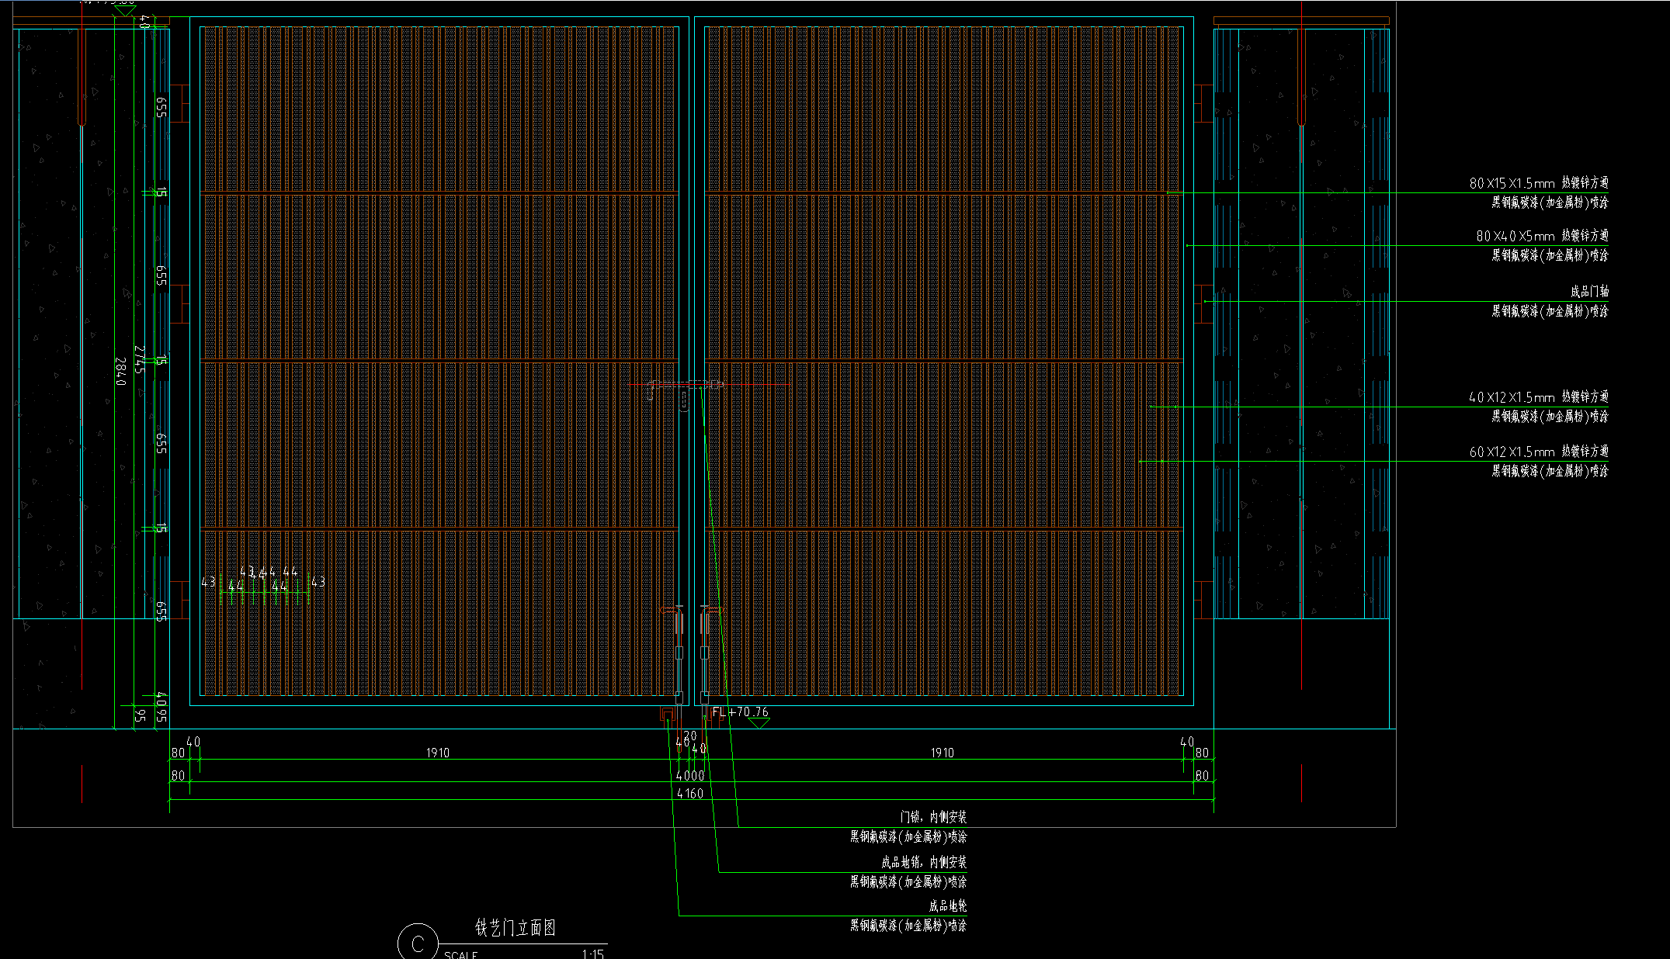This screenshot has height=959, width=1670.
Task: Click the FL+70.76 elevation triangle marker
Action: (x=759, y=723)
